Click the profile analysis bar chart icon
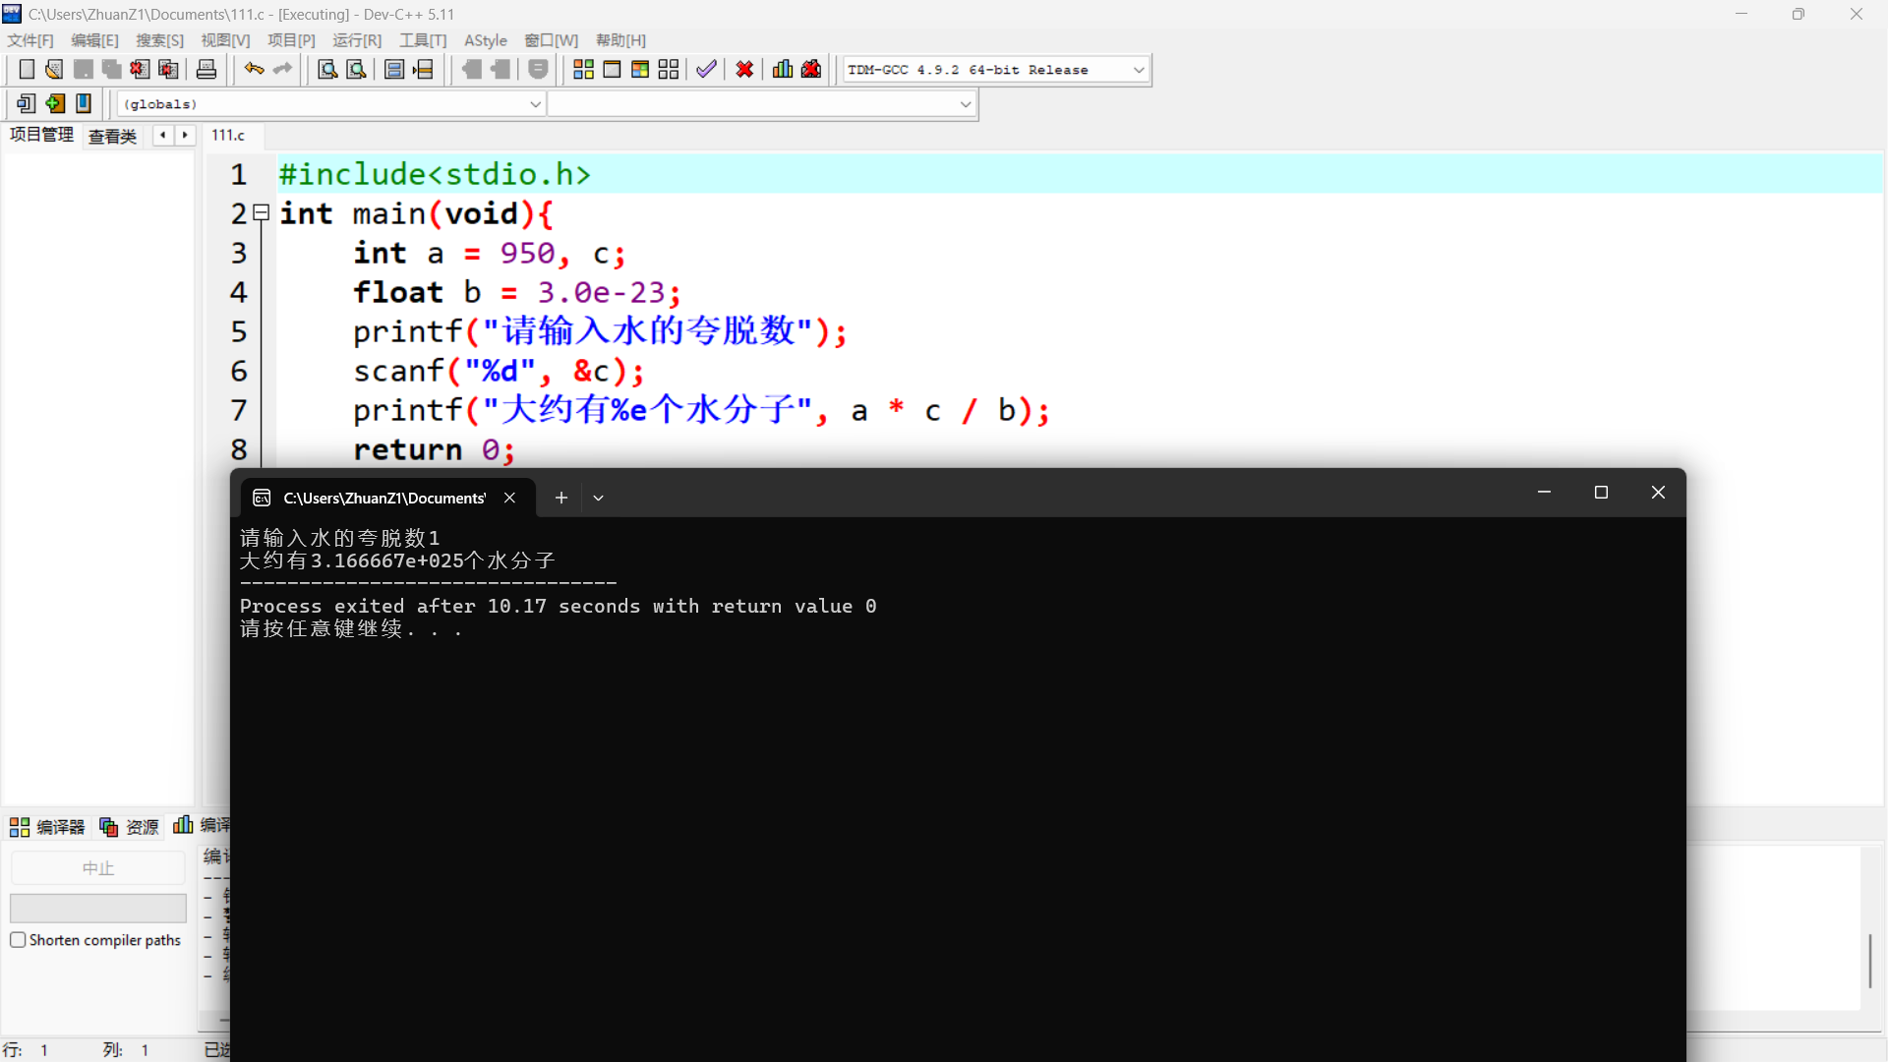The height and width of the screenshot is (1062, 1888). pos(783,69)
